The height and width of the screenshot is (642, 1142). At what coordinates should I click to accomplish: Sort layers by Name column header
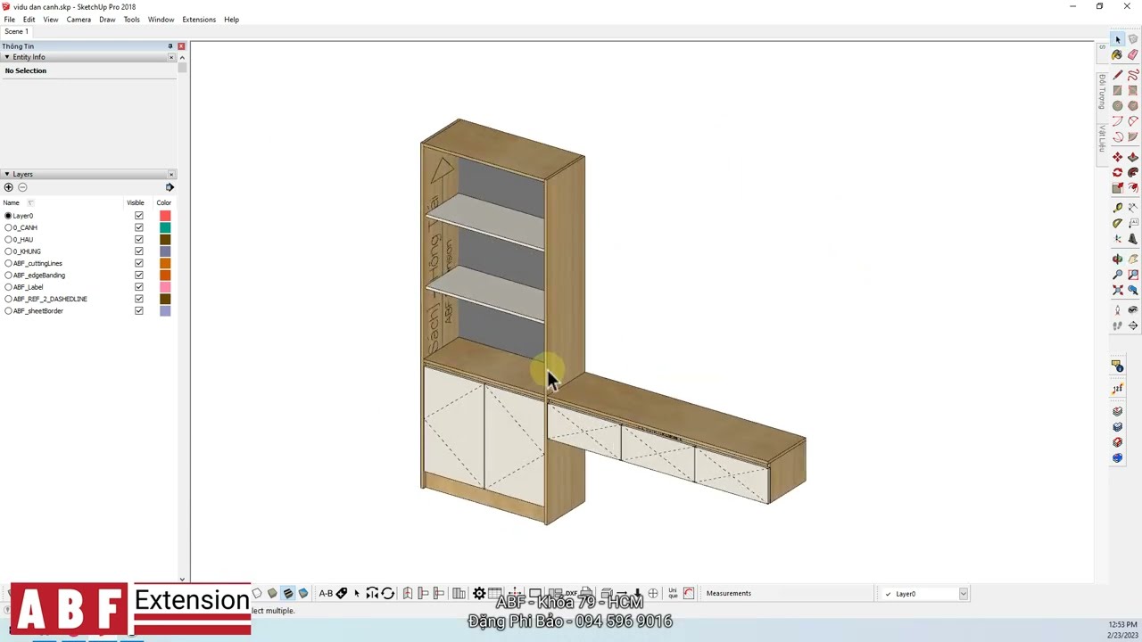(x=12, y=202)
